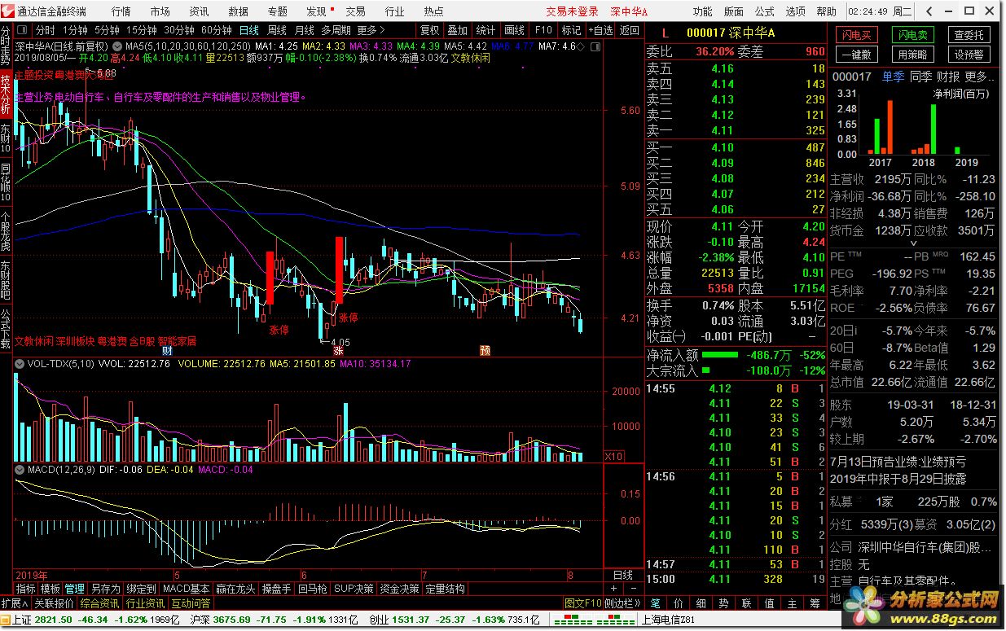Select the 60分钟 timeframe
The image size is (1006, 631).
point(216,30)
